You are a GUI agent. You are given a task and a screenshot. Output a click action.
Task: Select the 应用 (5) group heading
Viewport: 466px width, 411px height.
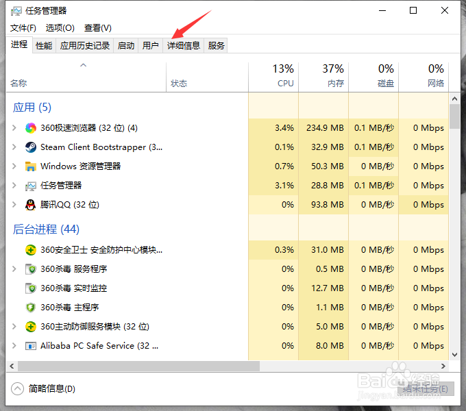click(32, 108)
